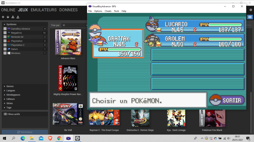Switch to grid view icon
254x142 pixels.
250,17
